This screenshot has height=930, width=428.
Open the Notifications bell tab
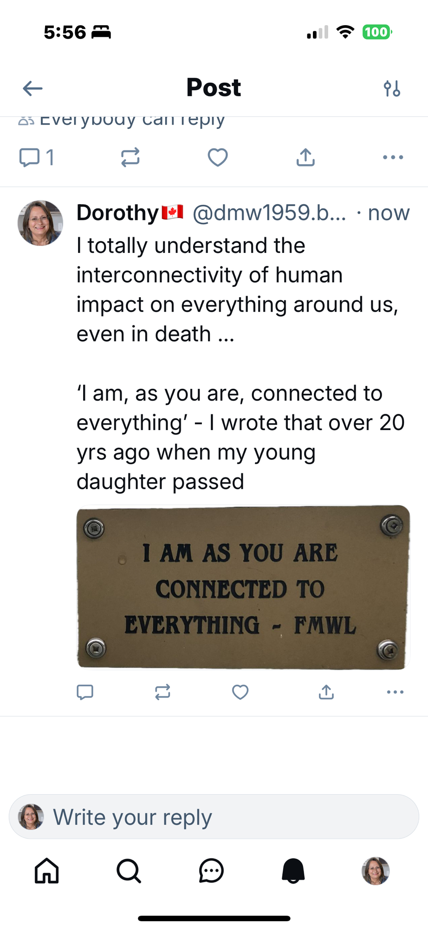point(293,870)
